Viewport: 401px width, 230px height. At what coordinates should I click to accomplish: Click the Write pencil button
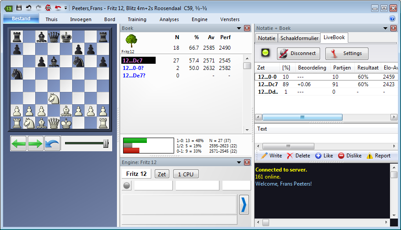tap(271, 156)
